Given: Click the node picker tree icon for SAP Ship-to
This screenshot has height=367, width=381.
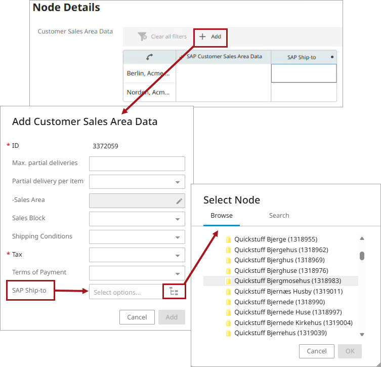Looking at the screenshot, I should pos(174,292).
